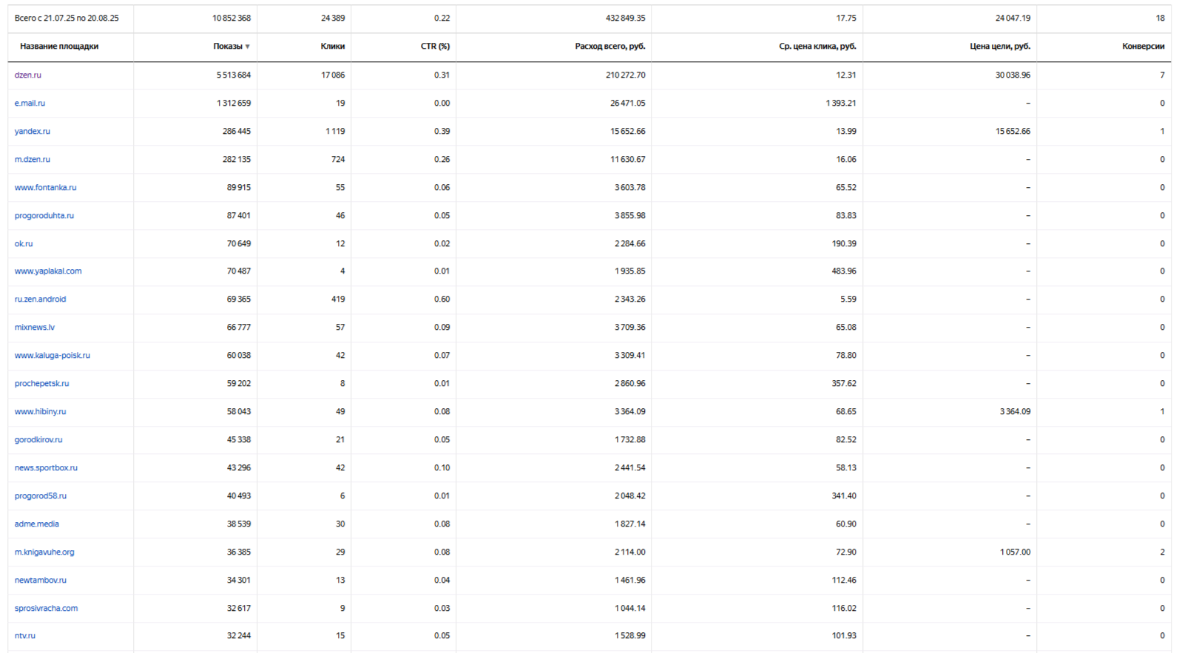Sort by the CTR (%) column header
1179x653 pixels.
(x=435, y=46)
